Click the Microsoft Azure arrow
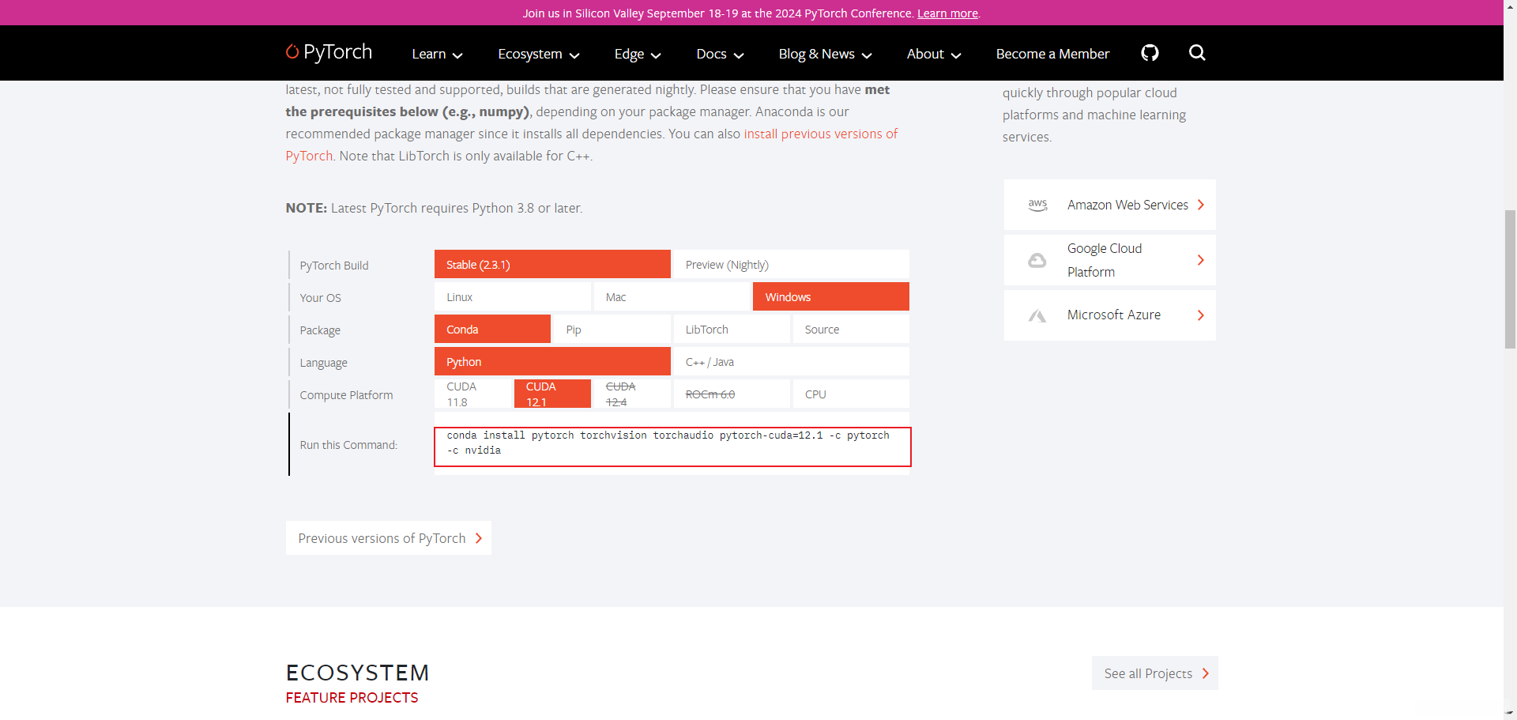The image size is (1517, 720). click(x=1201, y=315)
